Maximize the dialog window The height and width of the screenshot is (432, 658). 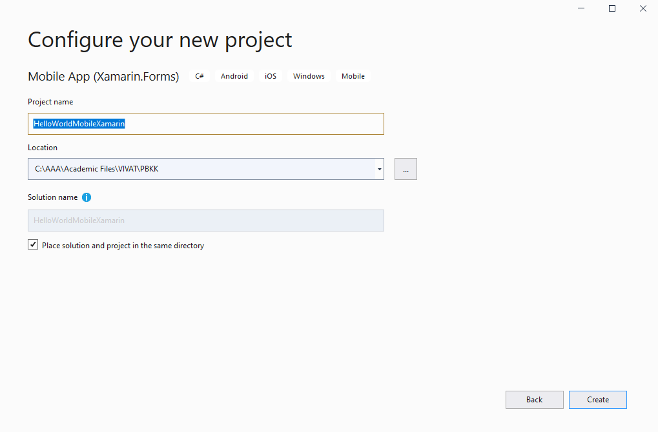point(612,8)
